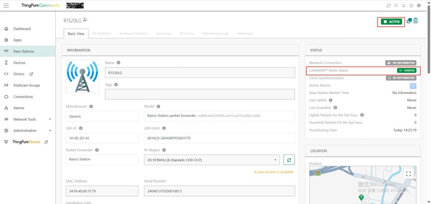The image size is (431, 204).
Task: Click info icon next to Tags label
Action: click(116, 85)
